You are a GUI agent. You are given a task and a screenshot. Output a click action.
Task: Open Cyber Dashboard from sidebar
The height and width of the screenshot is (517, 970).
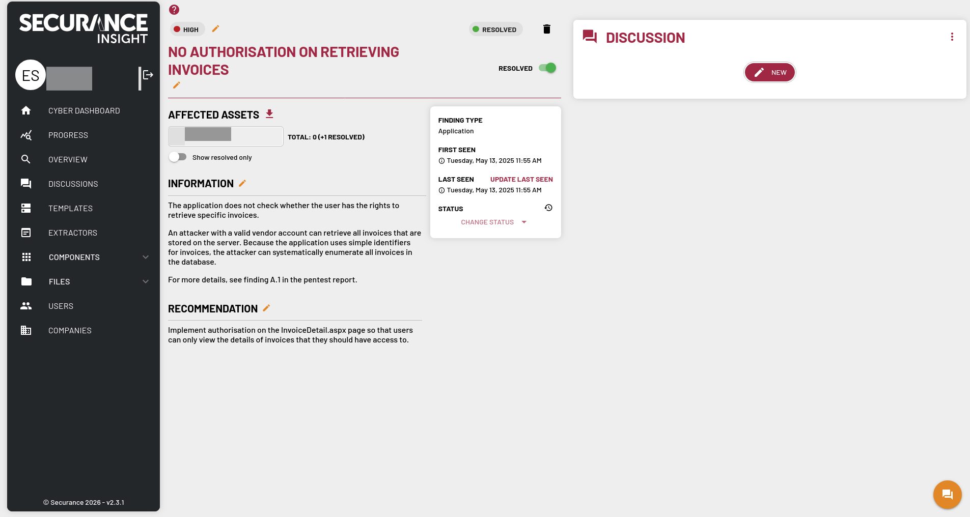point(84,111)
